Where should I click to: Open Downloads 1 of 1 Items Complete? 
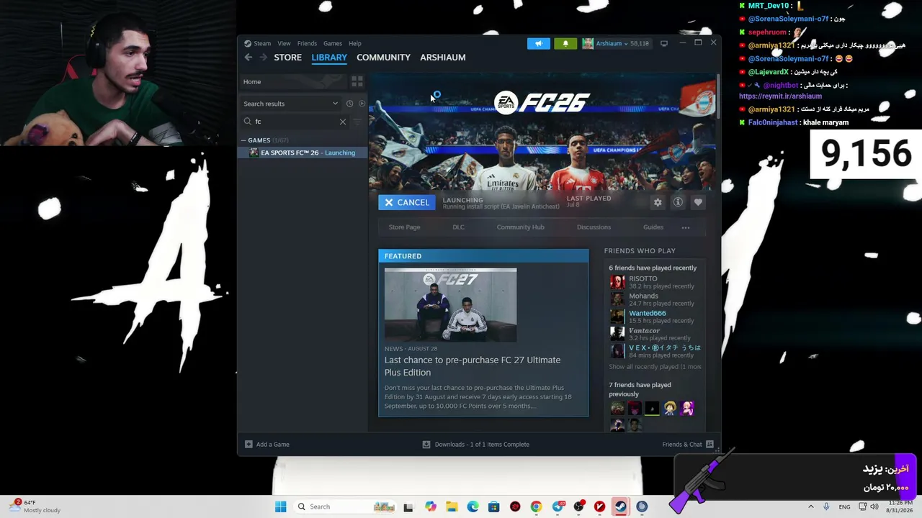point(482,445)
